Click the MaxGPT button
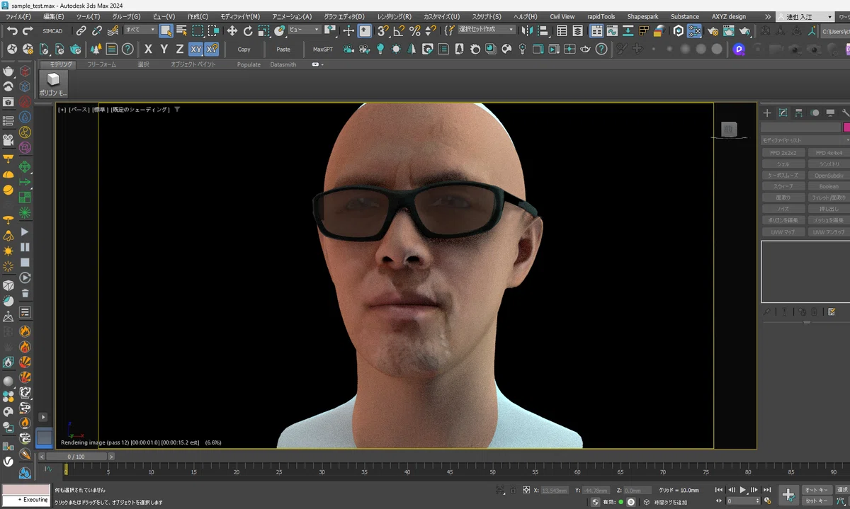This screenshot has height=509, width=850. tap(323, 49)
